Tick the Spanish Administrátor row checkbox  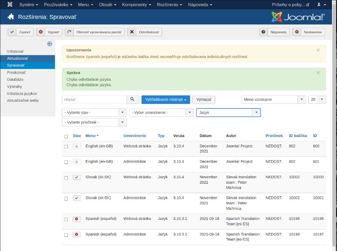coord(66,235)
